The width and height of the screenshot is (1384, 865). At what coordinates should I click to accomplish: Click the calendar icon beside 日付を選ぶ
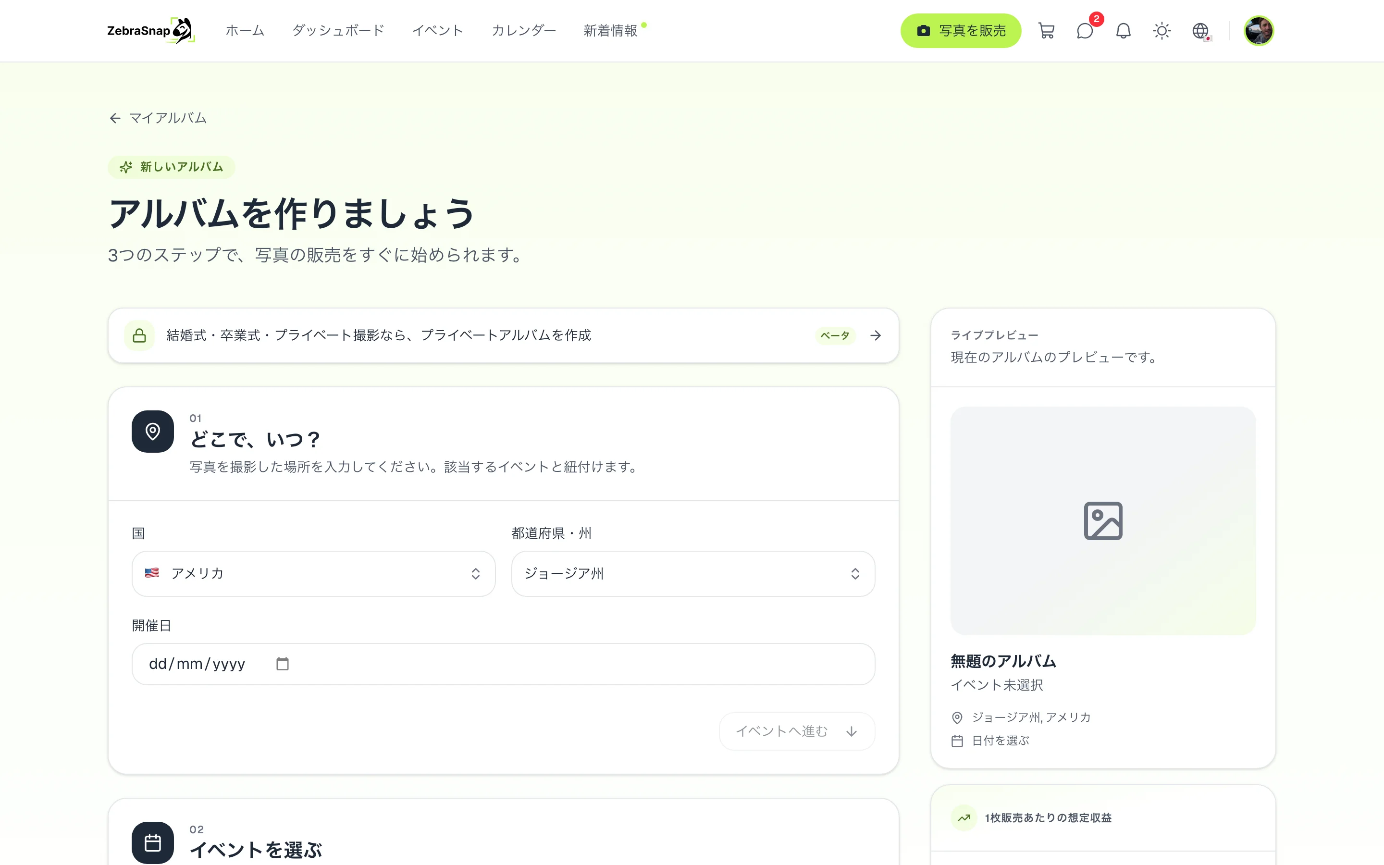click(957, 741)
